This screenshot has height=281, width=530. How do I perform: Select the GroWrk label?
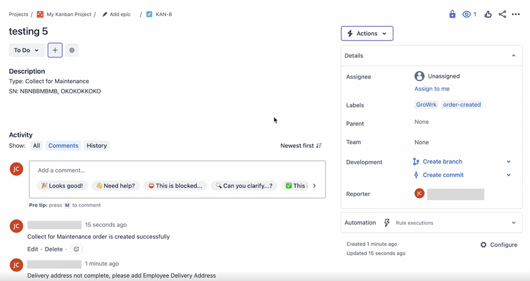click(426, 104)
